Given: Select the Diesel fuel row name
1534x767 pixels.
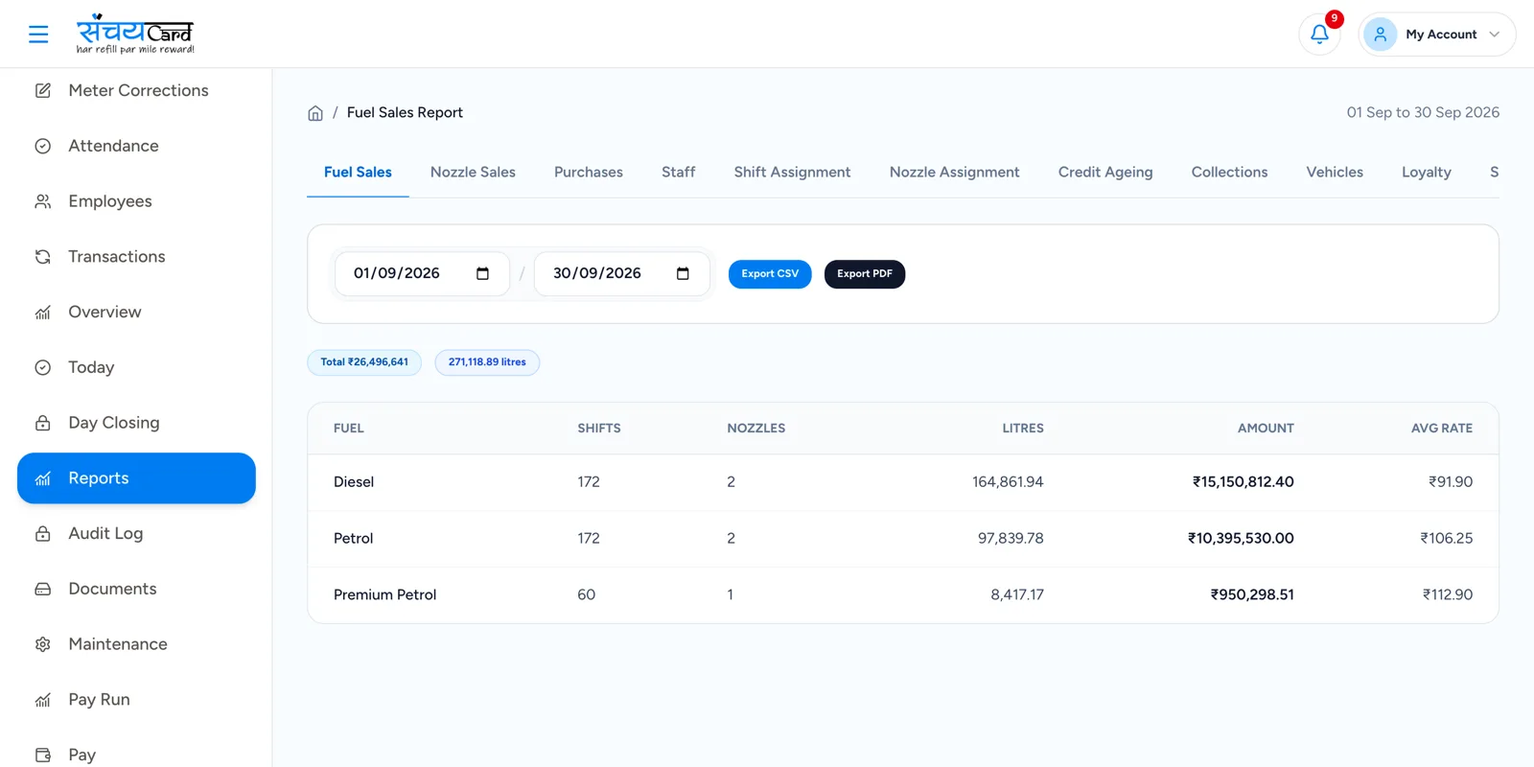Looking at the screenshot, I should (354, 482).
